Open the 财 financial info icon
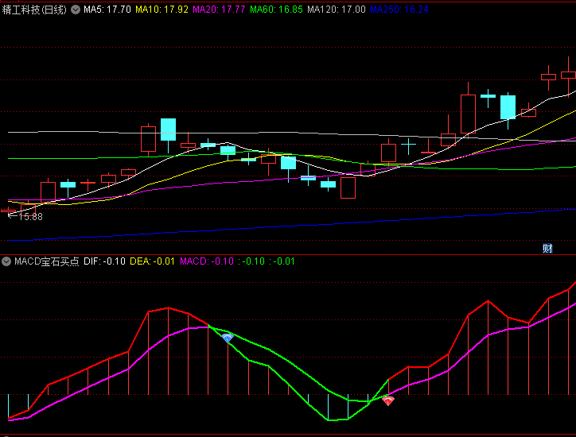Image resolution: width=576 pixels, height=437 pixels. tap(547, 249)
